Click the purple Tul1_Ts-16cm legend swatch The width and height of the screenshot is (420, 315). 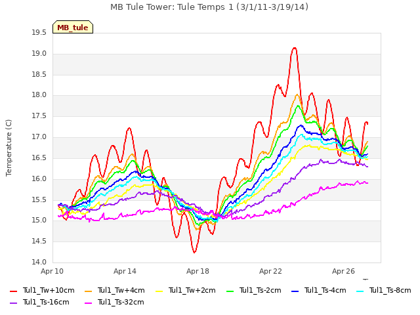coord(13,303)
